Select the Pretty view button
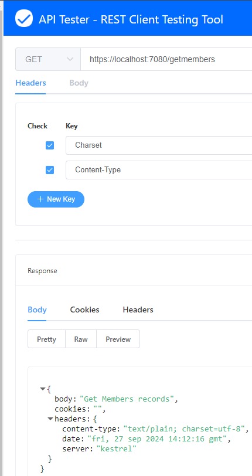252x476 pixels. [x=46, y=339]
